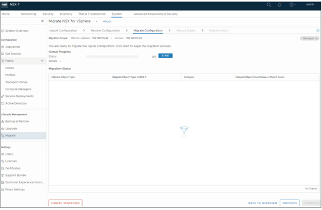
Task: Click the help icon beside wizard steps
Action: tap(318, 31)
